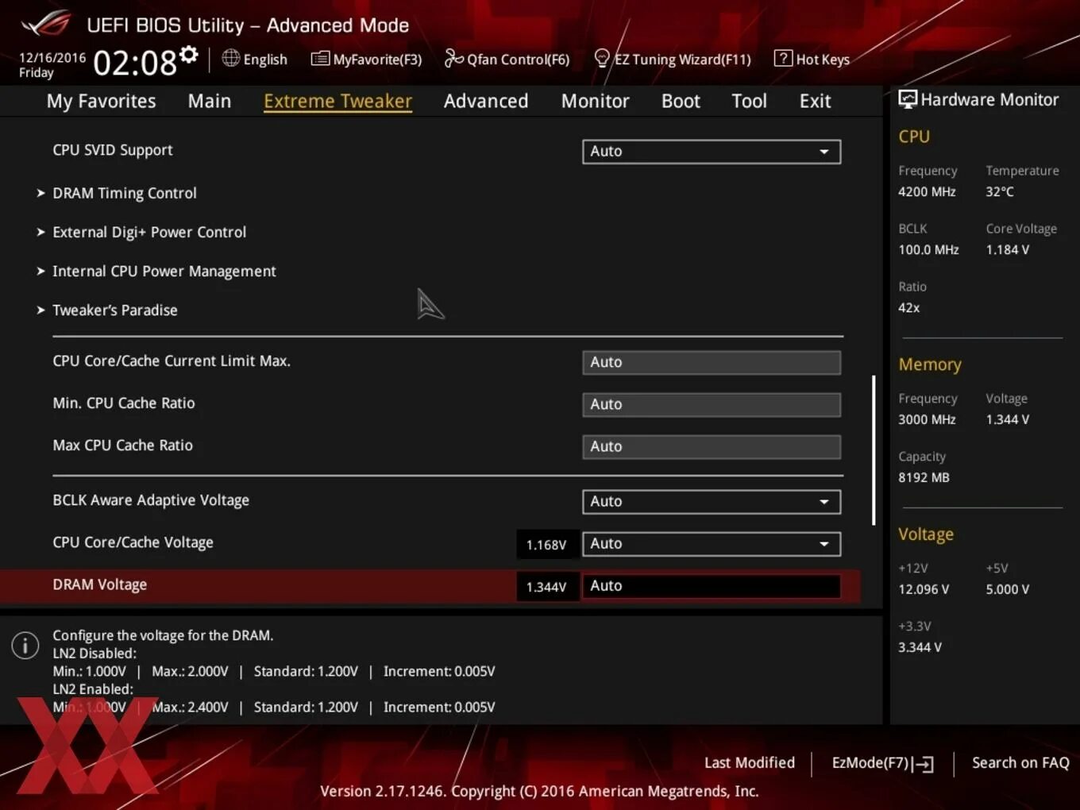Viewport: 1080px width, 810px height.
Task: Expand Tweaker's Paradise submenu
Action: click(x=115, y=310)
